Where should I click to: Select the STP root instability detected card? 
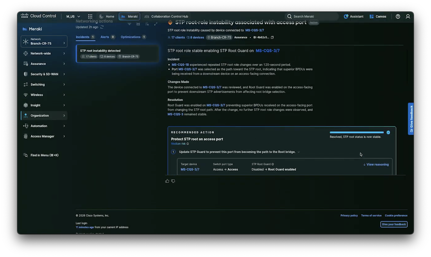coord(117,53)
